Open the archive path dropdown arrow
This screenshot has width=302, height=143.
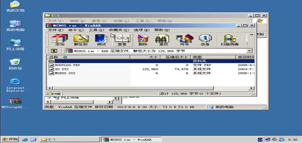(250, 51)
